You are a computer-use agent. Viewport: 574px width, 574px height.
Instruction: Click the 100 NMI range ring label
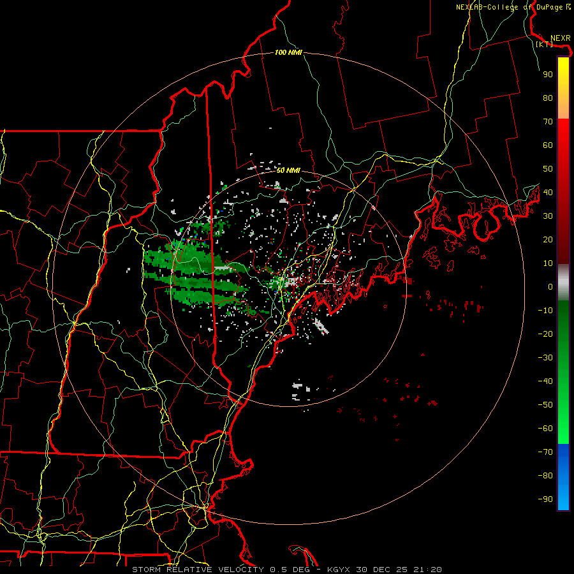(x=288, y=53)
